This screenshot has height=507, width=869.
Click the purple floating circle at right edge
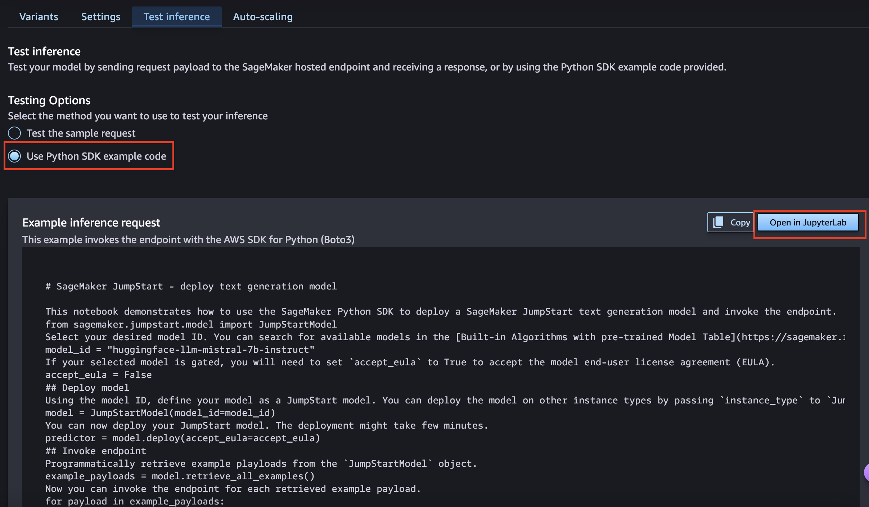click(866, 472)
